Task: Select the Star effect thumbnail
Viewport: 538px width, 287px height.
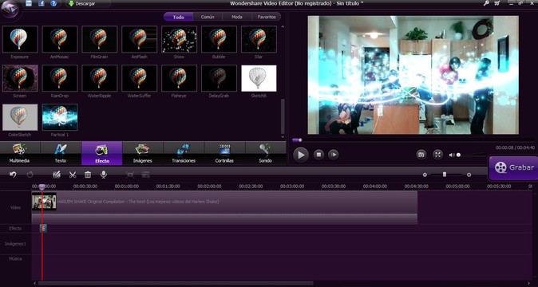Action: (x=259, y=39)
